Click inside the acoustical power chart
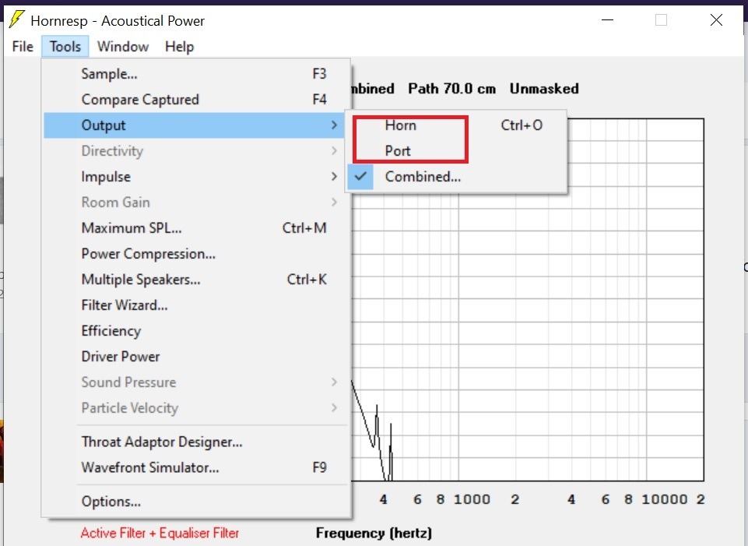The image size is (748, 546). (x=527, y=300)
